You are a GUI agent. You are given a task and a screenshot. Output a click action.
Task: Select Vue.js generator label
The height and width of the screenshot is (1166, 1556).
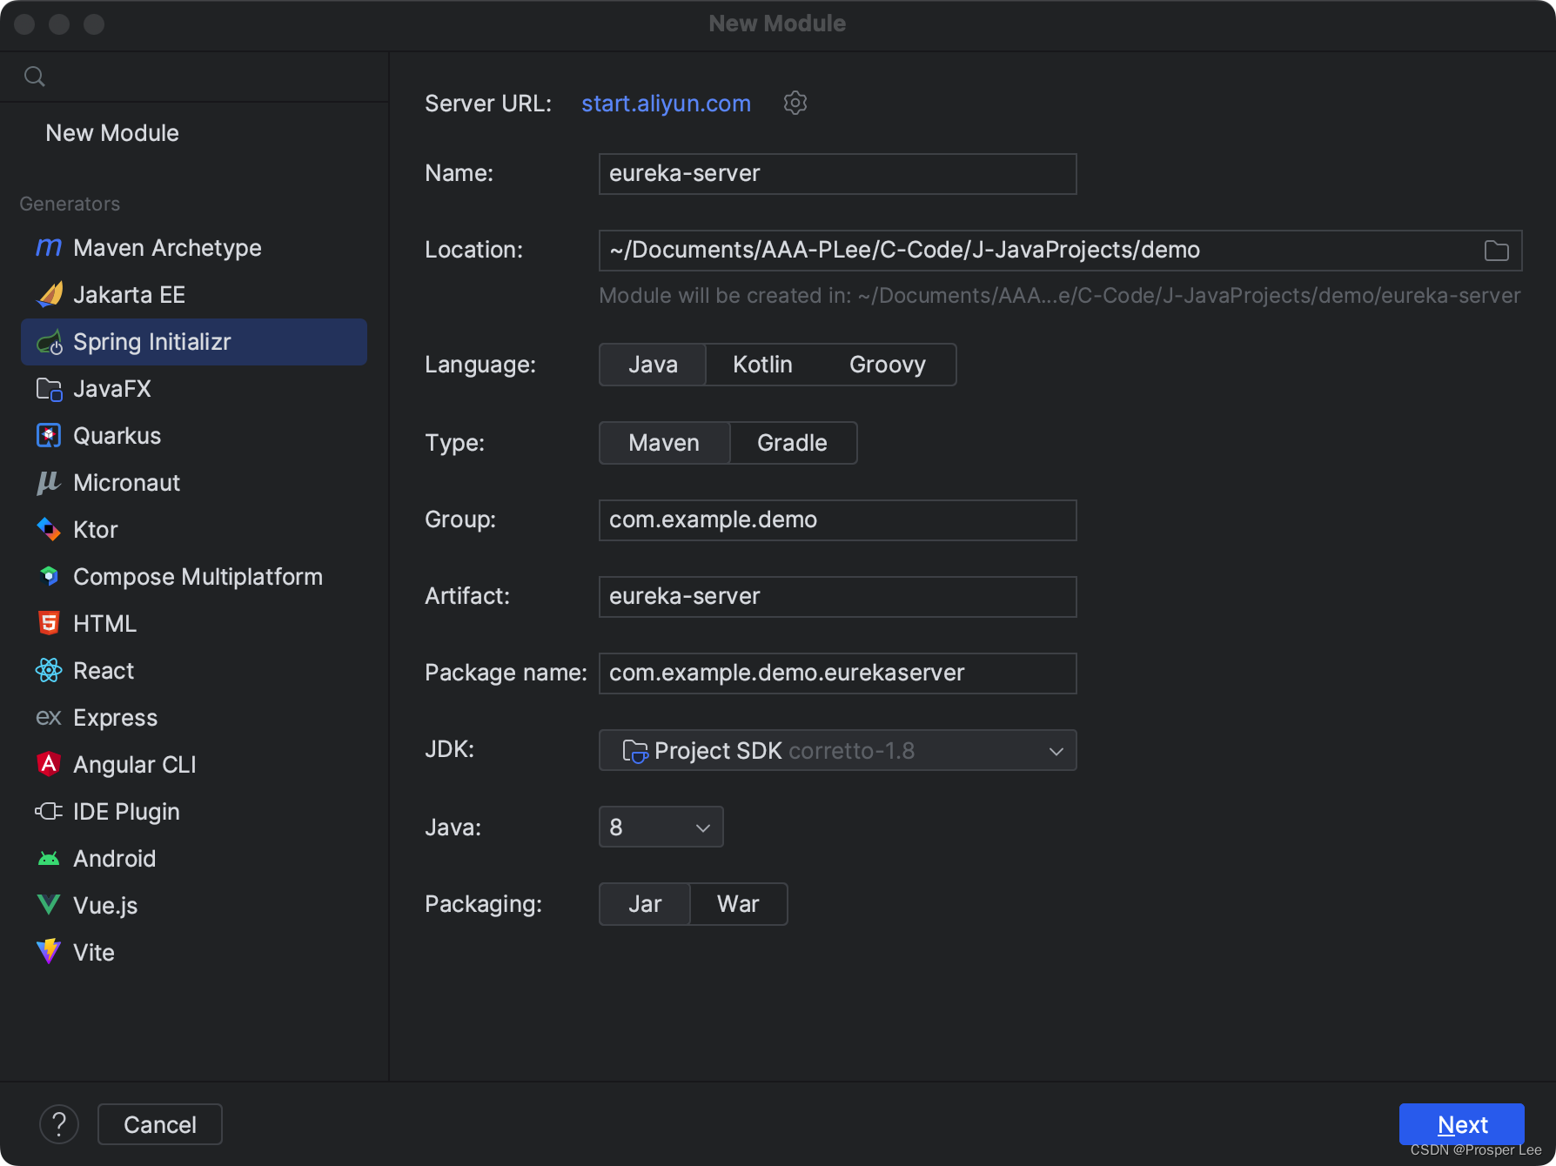pyautogui.click(x=105, y=906)
